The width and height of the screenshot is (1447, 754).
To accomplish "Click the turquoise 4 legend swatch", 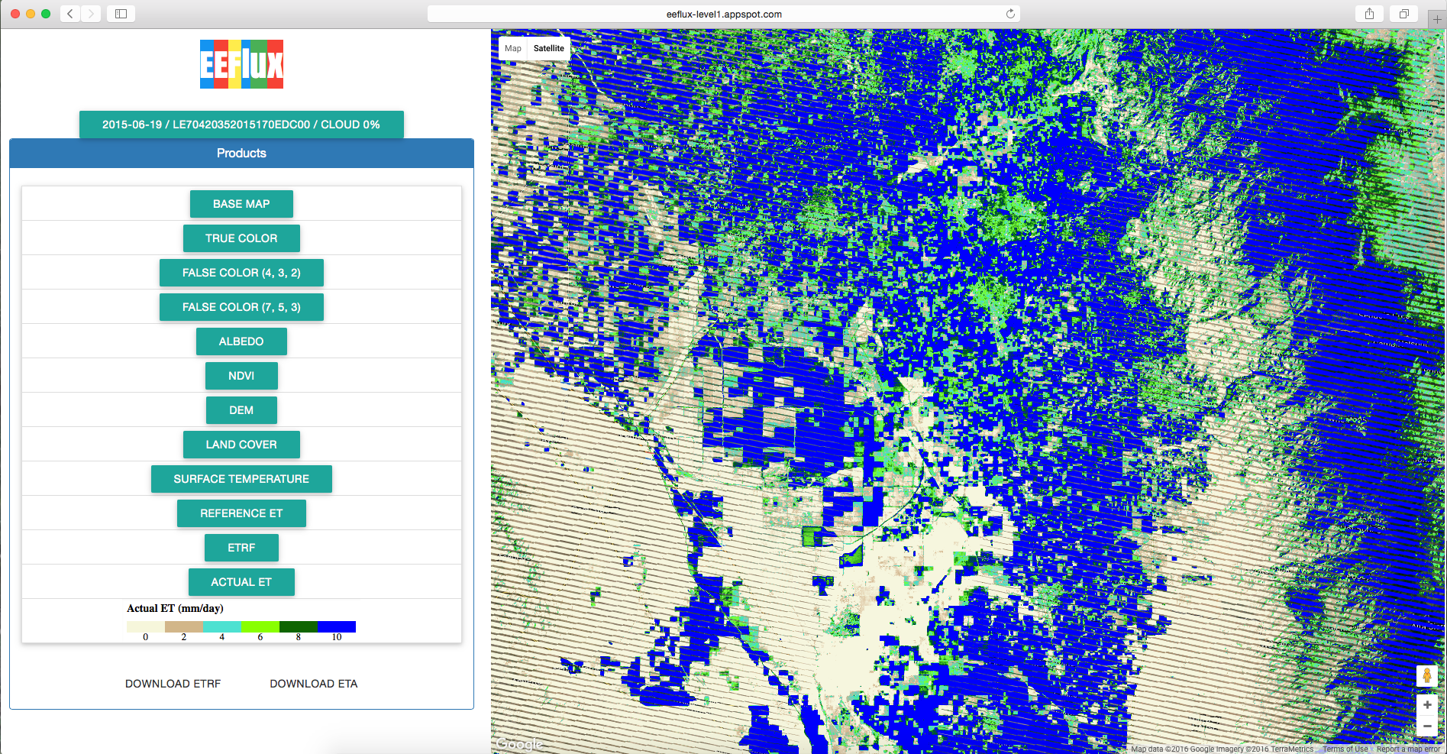I will [x=222, y=626].
